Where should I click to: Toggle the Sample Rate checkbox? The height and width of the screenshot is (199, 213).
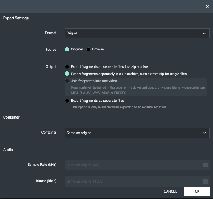coord(206,165)
